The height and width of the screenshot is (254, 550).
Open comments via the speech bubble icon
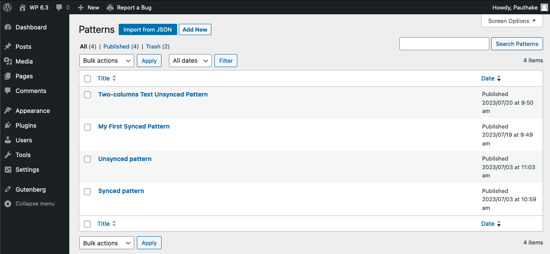[58, 7]
